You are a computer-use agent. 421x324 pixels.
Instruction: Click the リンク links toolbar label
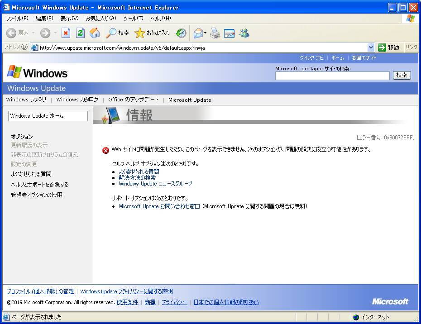[x=411, y=47]
